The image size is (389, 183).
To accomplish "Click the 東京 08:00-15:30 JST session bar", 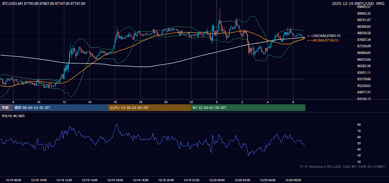I will tap(61, 108).
